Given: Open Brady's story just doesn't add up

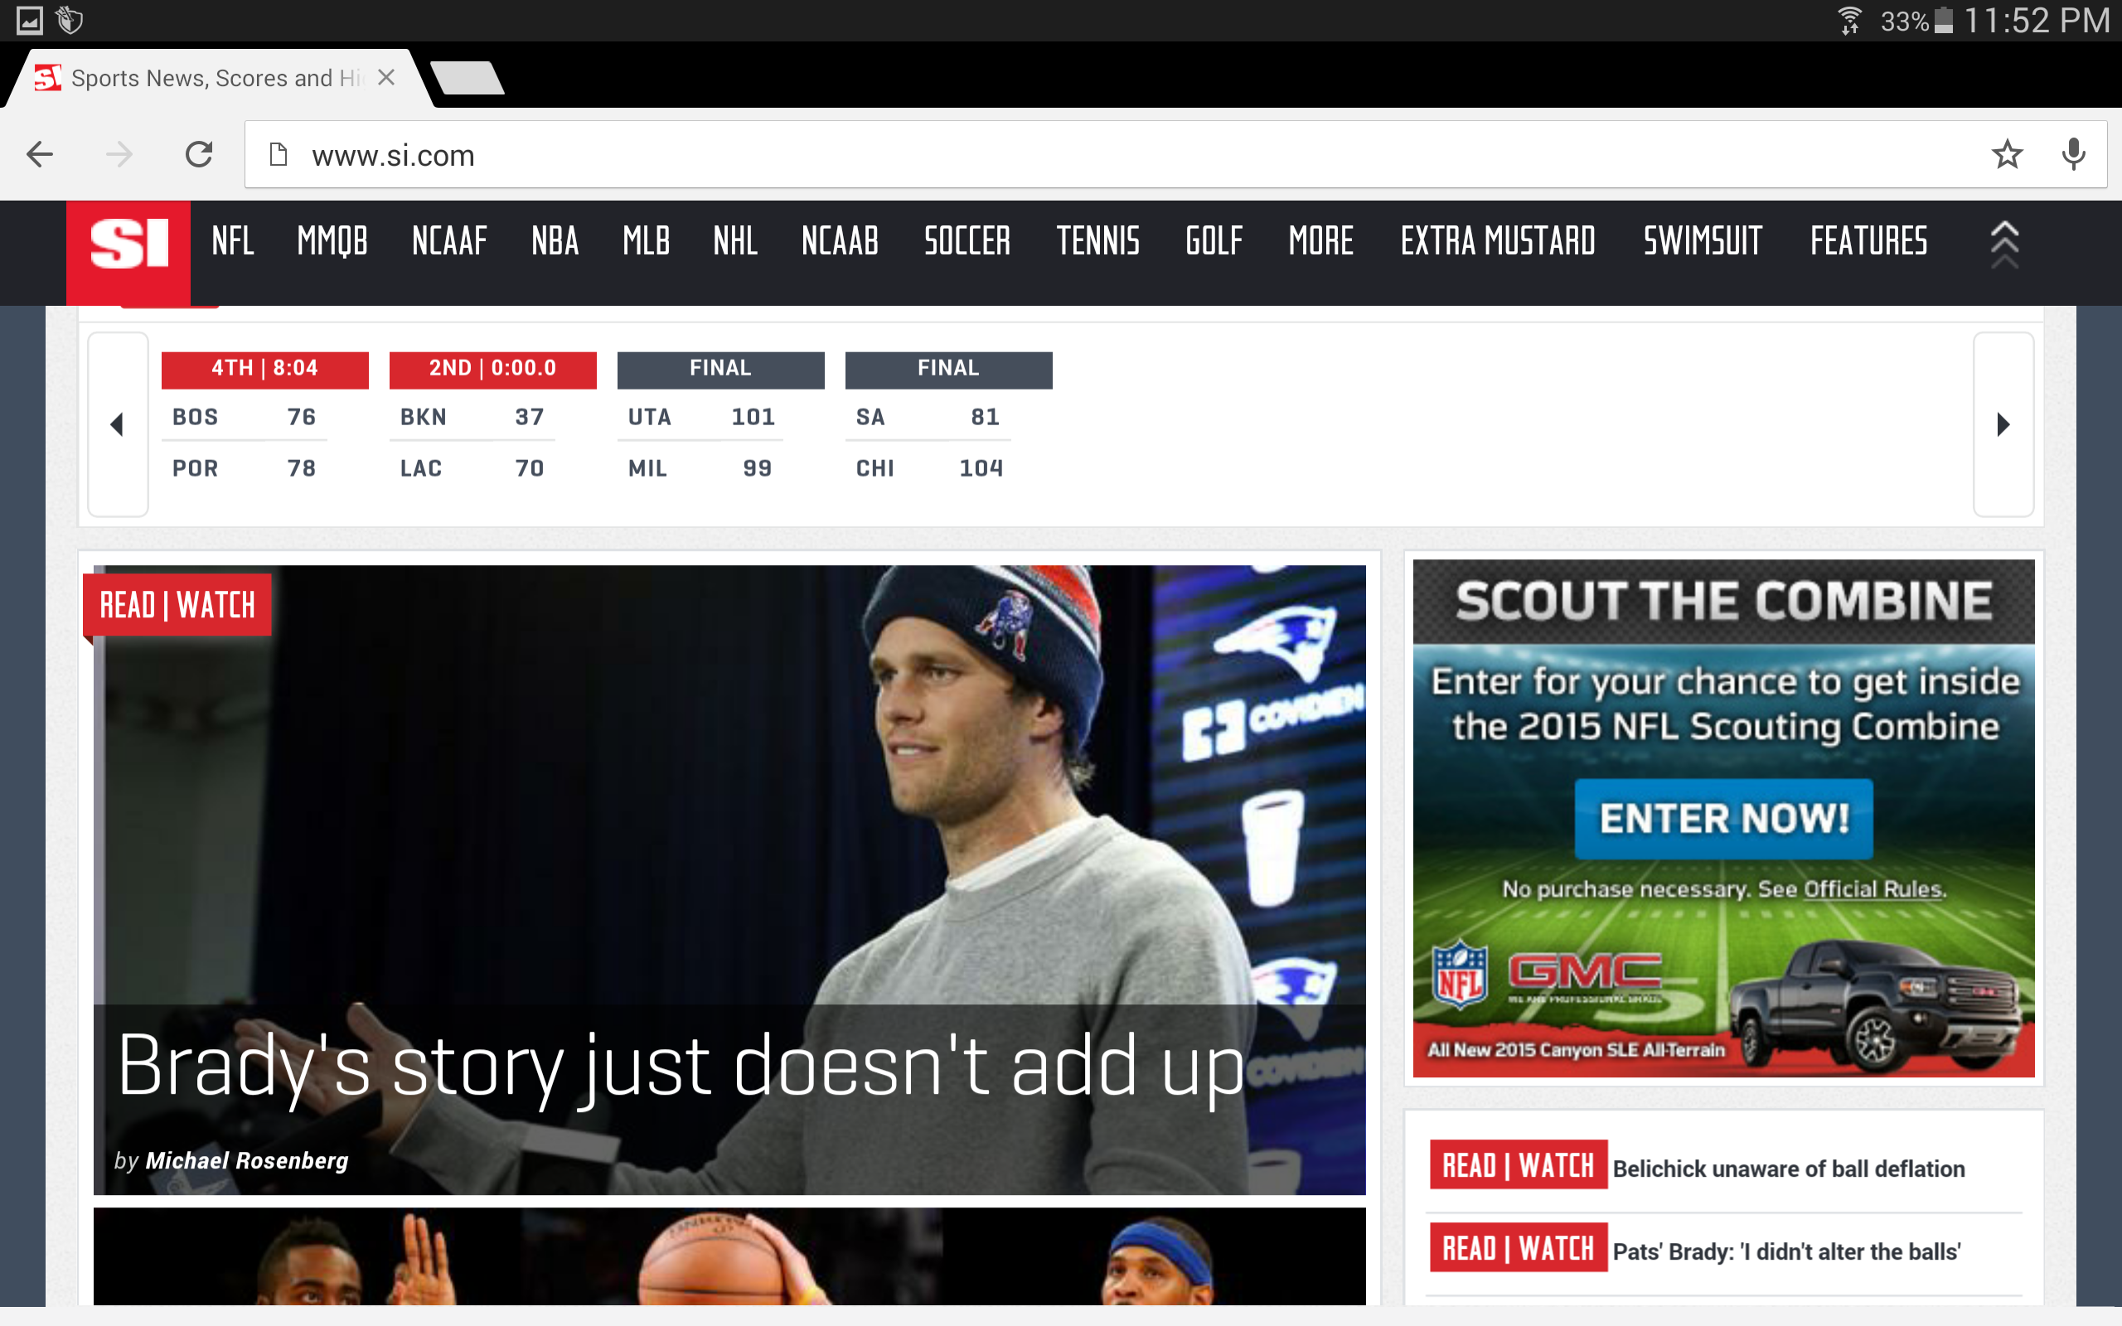Looking at the screenshot, I should (x=681, y=1067).
